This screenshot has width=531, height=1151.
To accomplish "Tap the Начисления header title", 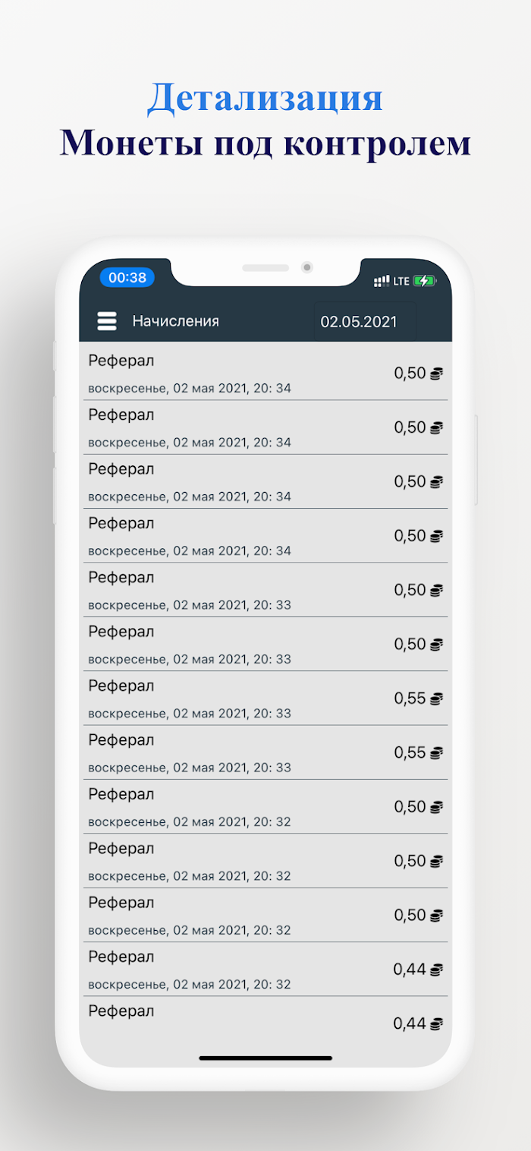I will click(x=176, y=321).
